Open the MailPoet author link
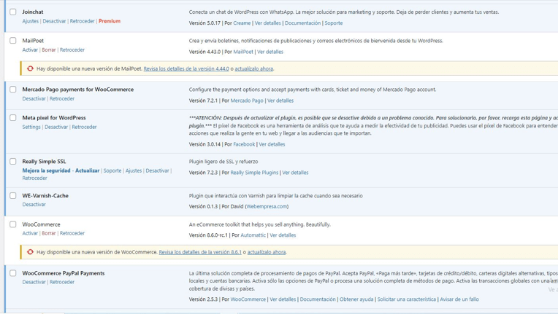The height and width of the screenshot is (314, 558). tap(243, 52)
